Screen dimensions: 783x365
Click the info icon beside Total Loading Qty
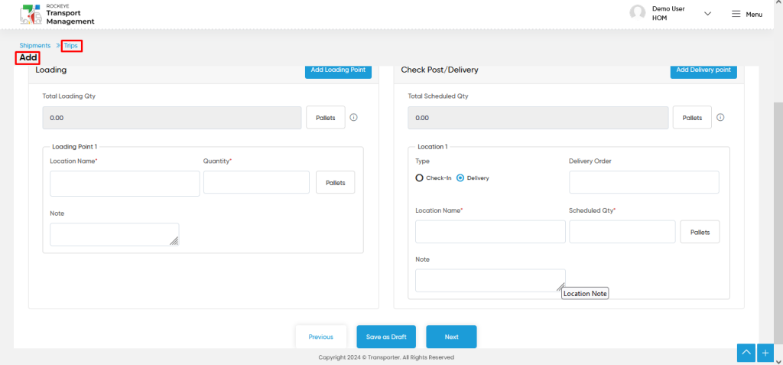[x=353, y=118]
